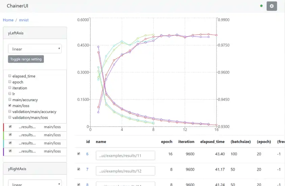Open result id 7 link

[87, 169]
